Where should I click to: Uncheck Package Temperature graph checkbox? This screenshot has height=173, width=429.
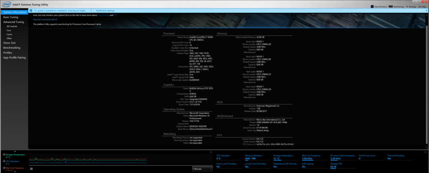pos(4,154)
